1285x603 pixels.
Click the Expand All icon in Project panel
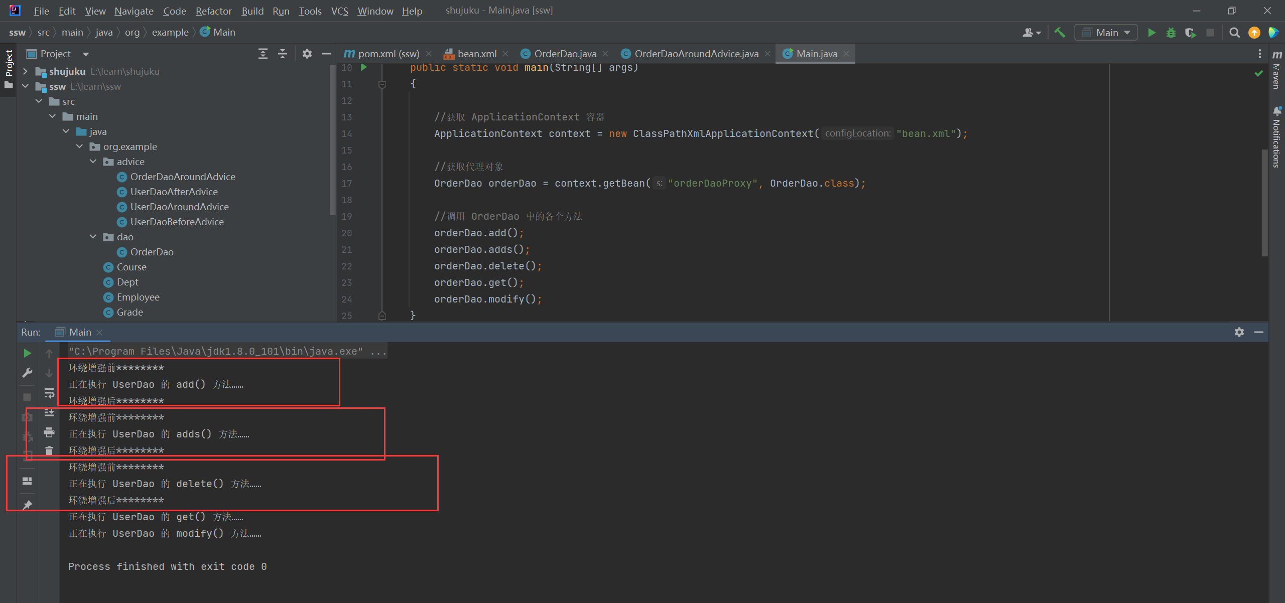(263, 54)
